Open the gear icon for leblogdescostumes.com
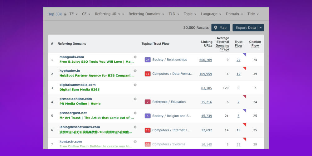Screen dimensions: 312x156 (135, 127)
